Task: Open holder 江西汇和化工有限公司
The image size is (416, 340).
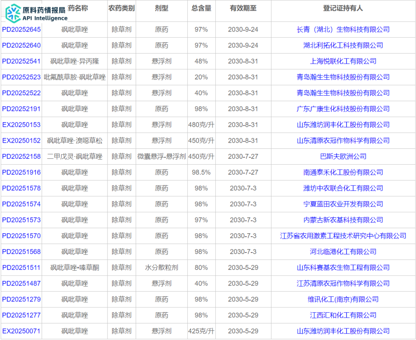Action: pyautogui.click(x=343, y=315)
